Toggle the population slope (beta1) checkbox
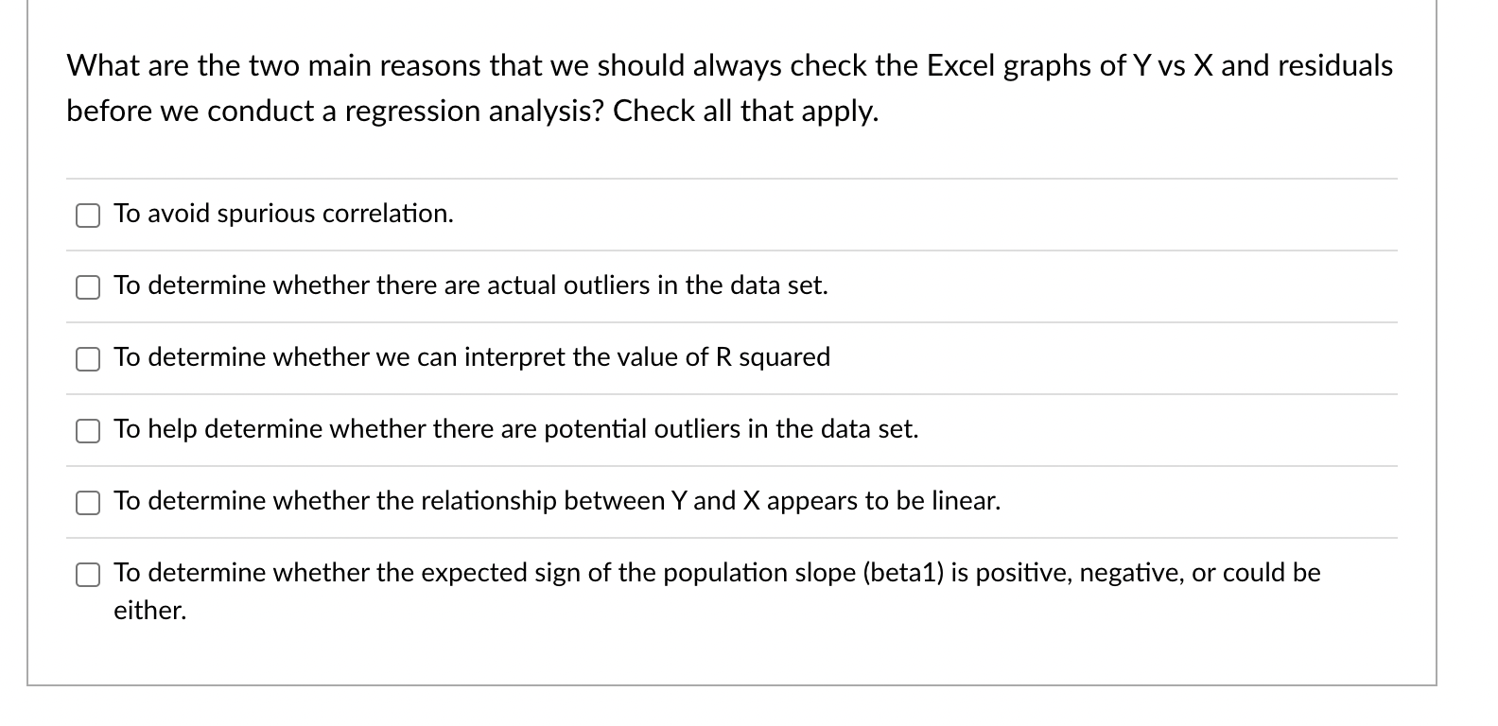The height and width of the screenshot is (726, 1498). click(x=88, y=575)
